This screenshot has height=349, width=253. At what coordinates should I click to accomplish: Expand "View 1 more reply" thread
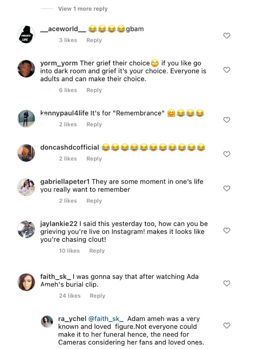(x=83, y=9)
